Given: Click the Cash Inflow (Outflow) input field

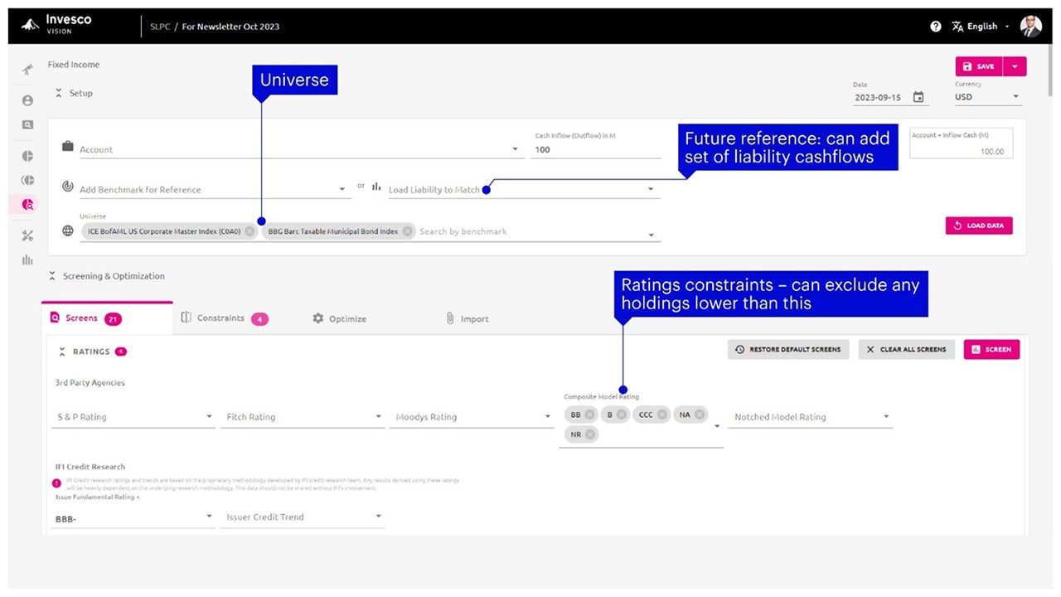Looking at the screenshot, I should pos(595,150).
